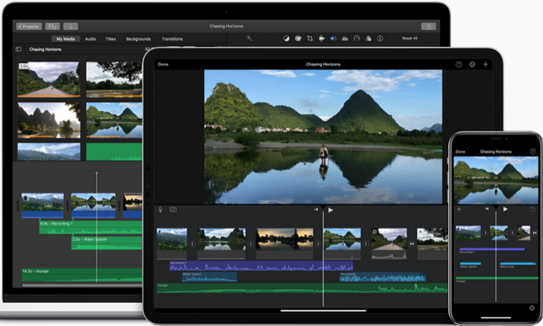This screenshot has height=326, width=543.
Task: Tap the microphone voiceover icon on the iPad
Action: (x=160, y=210)
